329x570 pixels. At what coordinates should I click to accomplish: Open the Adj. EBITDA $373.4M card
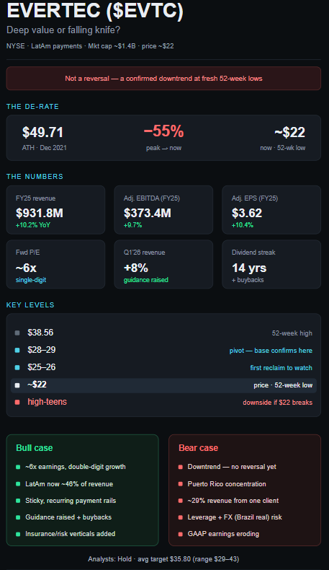163,210
